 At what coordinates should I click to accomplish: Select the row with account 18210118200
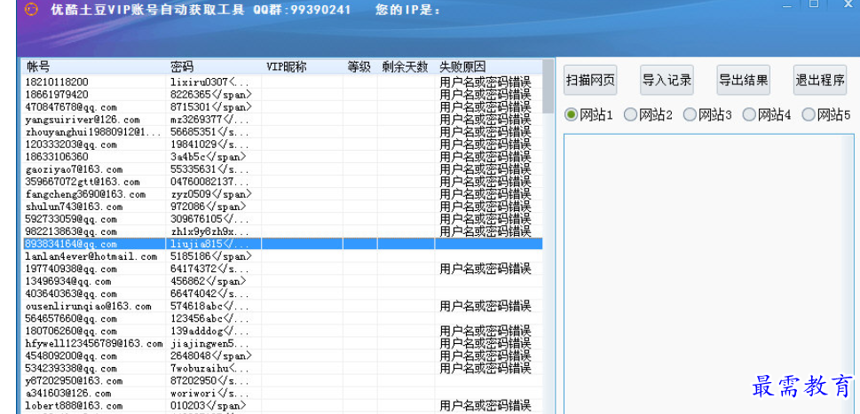(282, 82)
